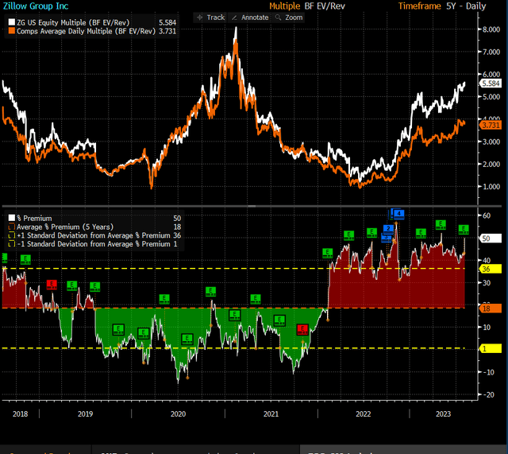This screenshot has width=508, height=454.
Task: Click the 2023 year label on time axis
Action: click(443, 413)
